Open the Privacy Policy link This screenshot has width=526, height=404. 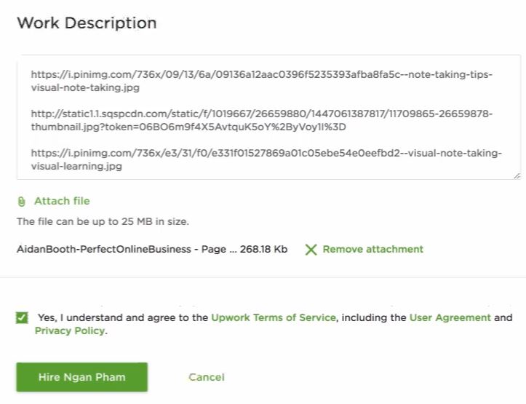(x=70, y=330)
